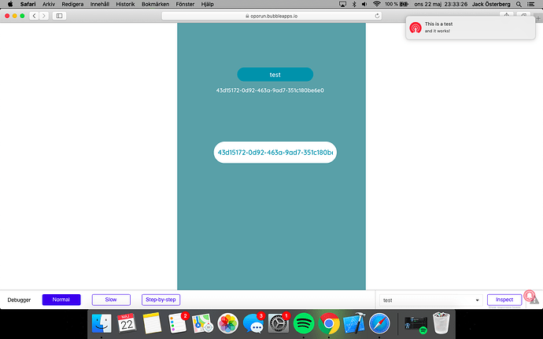Open Messages with 3 unread badge
The image size is (543, 339).
point(253,323)
